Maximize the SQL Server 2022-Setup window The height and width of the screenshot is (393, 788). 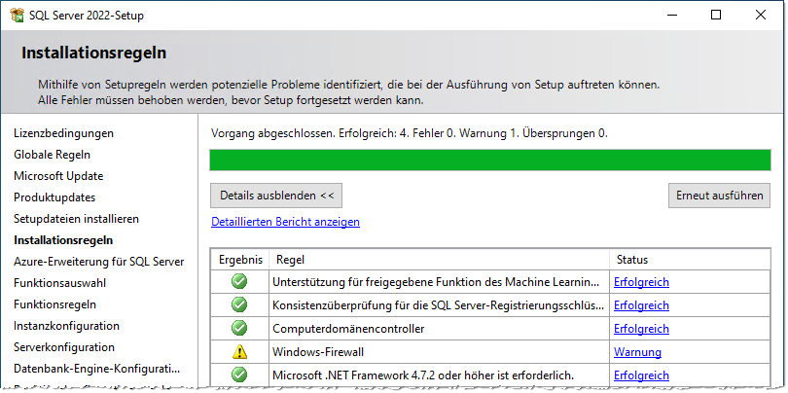tap(716, 15)
